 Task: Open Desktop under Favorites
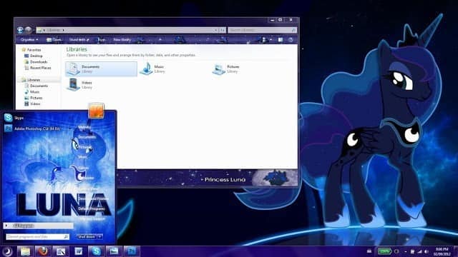pos(34,56)
